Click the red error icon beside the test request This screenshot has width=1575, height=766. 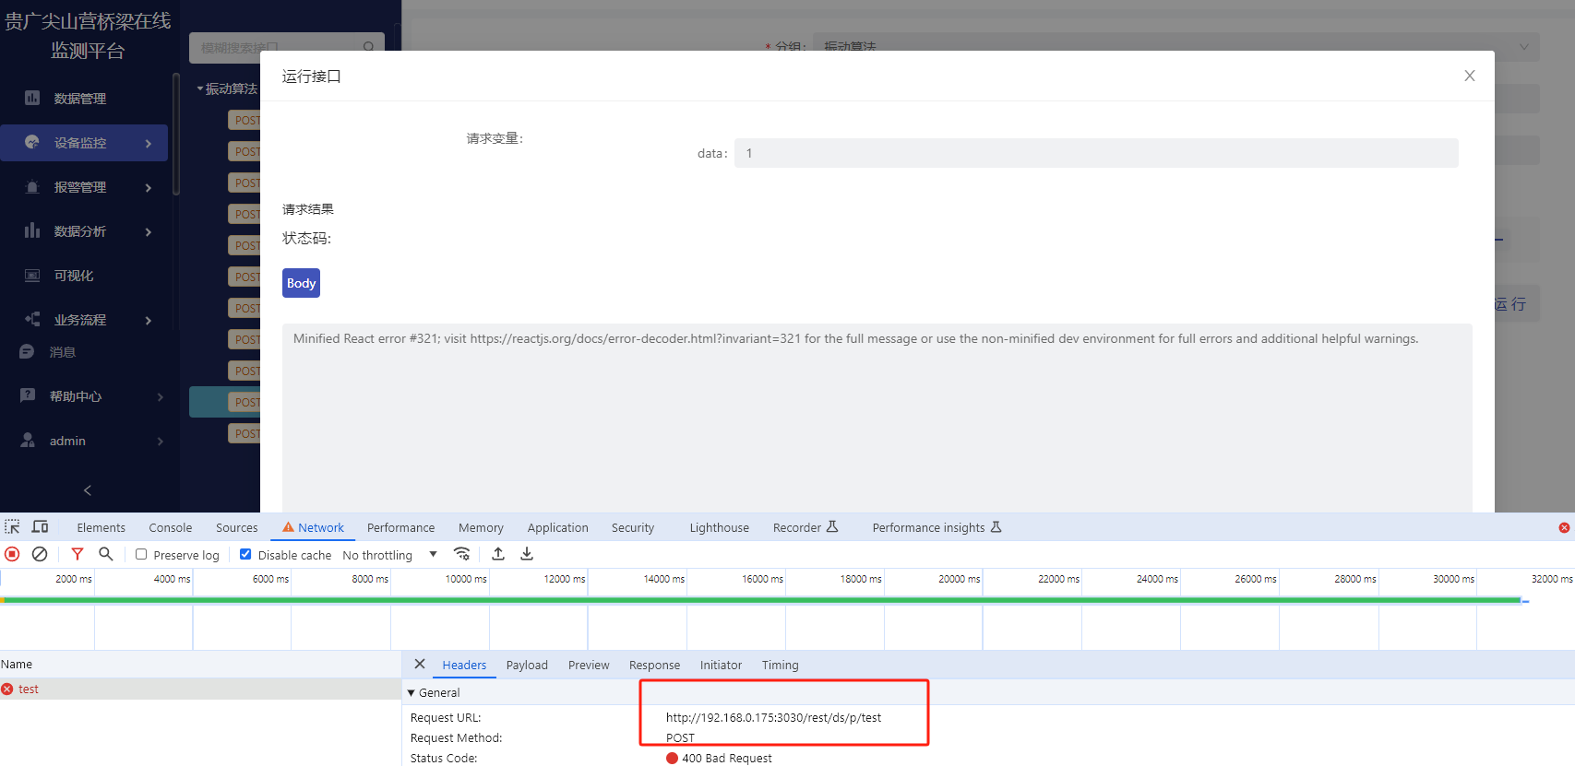tap(7, 689)
